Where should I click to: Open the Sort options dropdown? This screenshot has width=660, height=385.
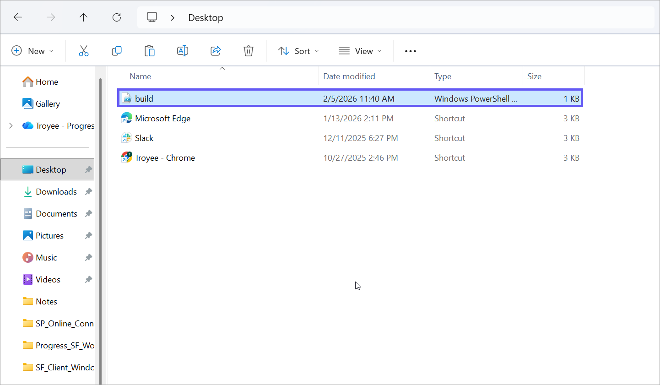click(x=298, y=51)
